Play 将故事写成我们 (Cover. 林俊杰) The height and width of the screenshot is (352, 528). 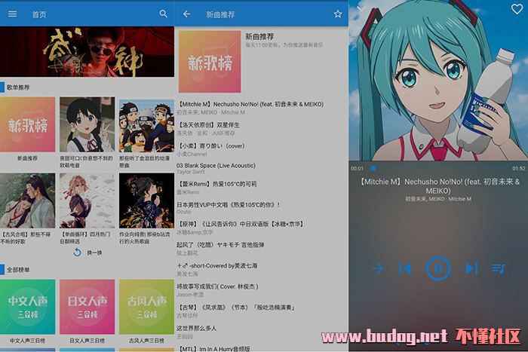(261, 290)
